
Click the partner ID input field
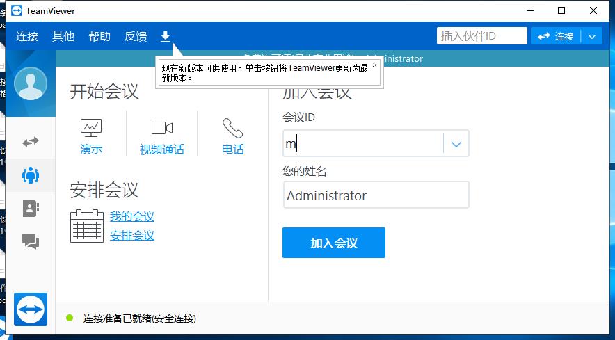[482, 36]
